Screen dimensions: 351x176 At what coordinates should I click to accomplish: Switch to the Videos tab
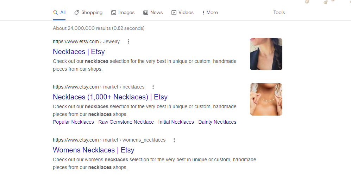(186, 13)
